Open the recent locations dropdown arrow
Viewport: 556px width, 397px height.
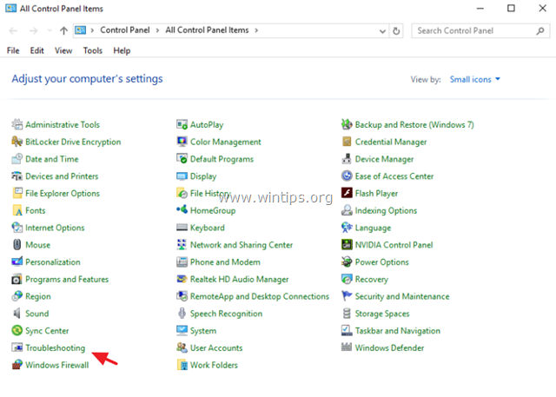click(50, 30)
